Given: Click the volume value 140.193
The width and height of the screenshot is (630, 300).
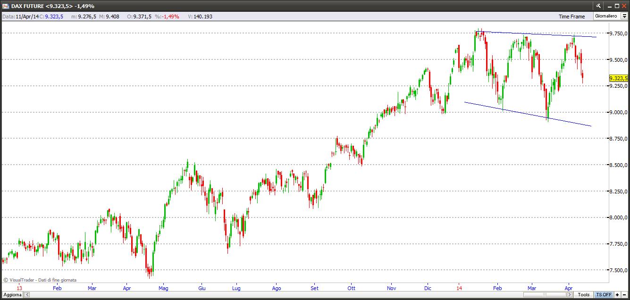Looking at the screenshot, I should 203,17.
